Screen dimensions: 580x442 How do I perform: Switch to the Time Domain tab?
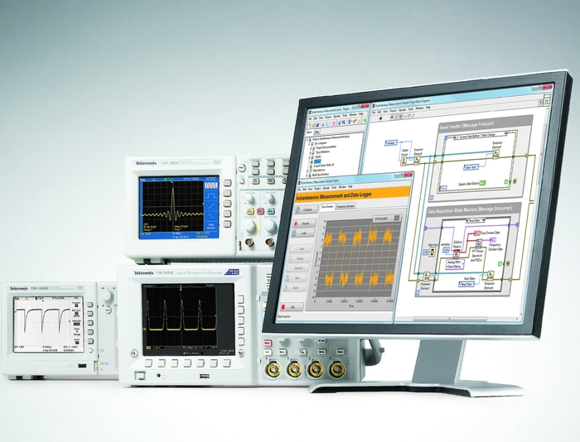[x=327, y=207]
